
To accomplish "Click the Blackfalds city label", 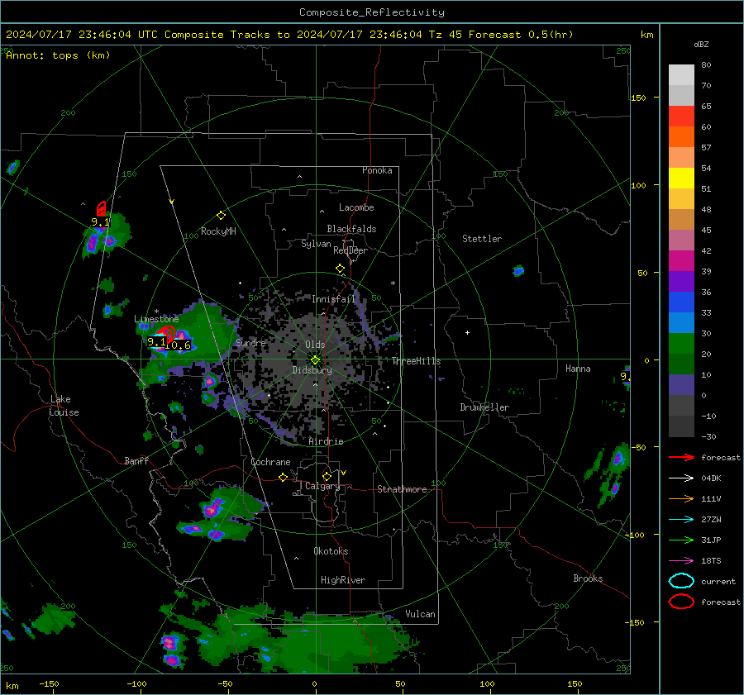I will pos(351,229).
